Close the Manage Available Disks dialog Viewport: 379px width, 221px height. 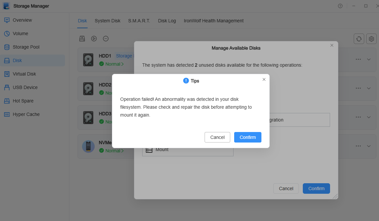coord(332,45)
